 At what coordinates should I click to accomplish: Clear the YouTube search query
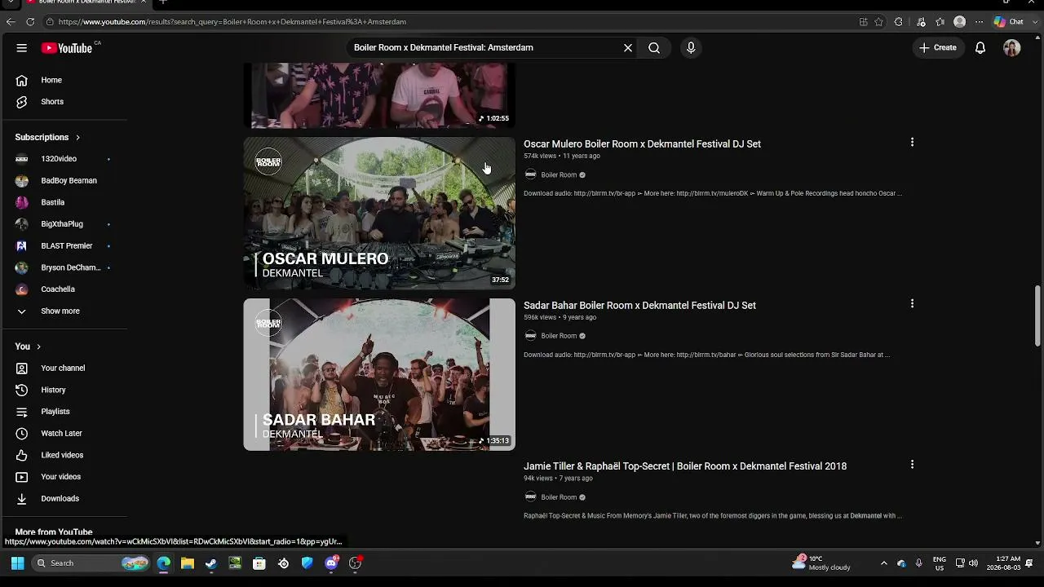tap(628, 48)
